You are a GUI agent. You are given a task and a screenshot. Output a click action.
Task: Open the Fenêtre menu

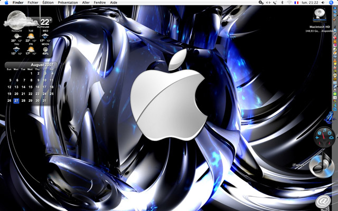pyautogui.click(x=100, y=3)
